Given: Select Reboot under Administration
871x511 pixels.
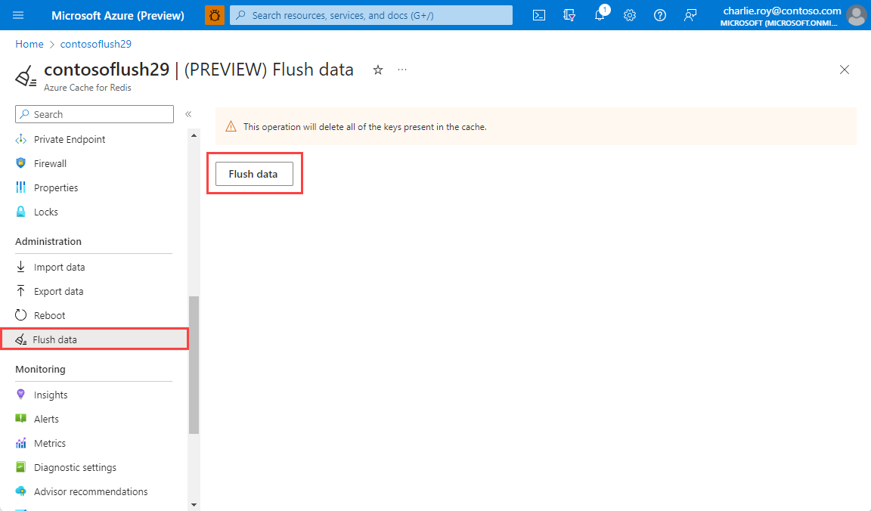Looking at the screenshot, I should tap(49, 314).
